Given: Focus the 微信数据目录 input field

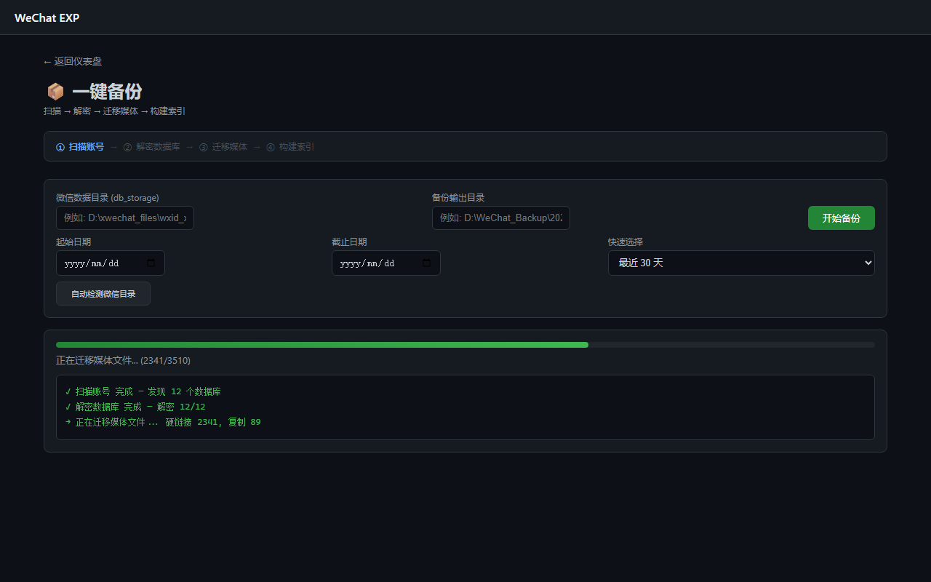Looking at the screenshot, I should pyautogui.click(x=125, y=218).
